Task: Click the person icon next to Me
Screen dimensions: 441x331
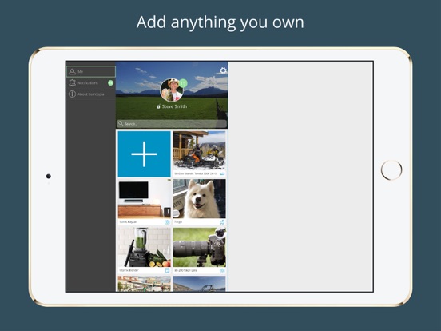Action: (72, 71)
